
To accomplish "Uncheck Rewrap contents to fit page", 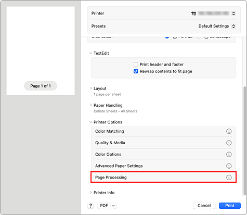I will click(x=136, y=71).
